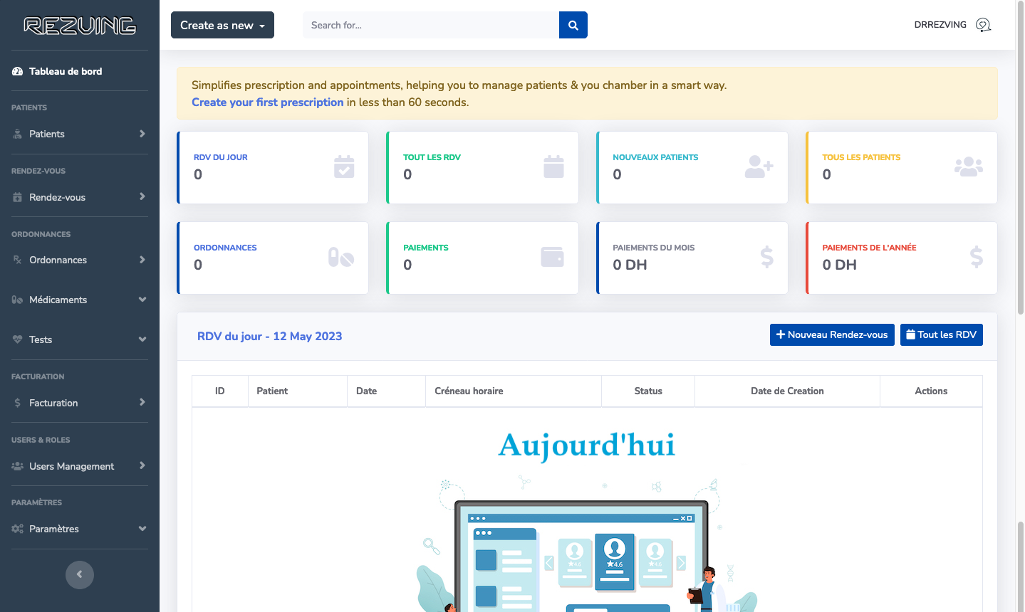Expand the Users Management submenu chevron
This screenshot has height=612, width=1025.
pyautogui.click(x=142, y=465)
